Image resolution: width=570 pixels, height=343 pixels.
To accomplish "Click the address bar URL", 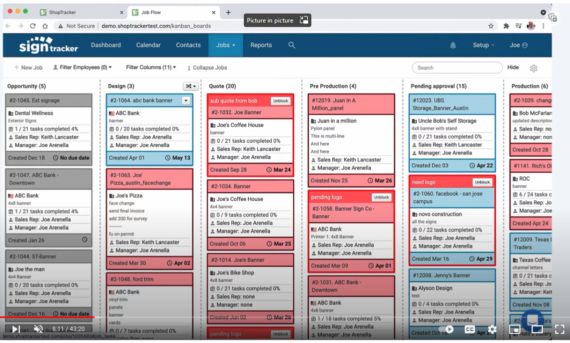I will [156, 26].
